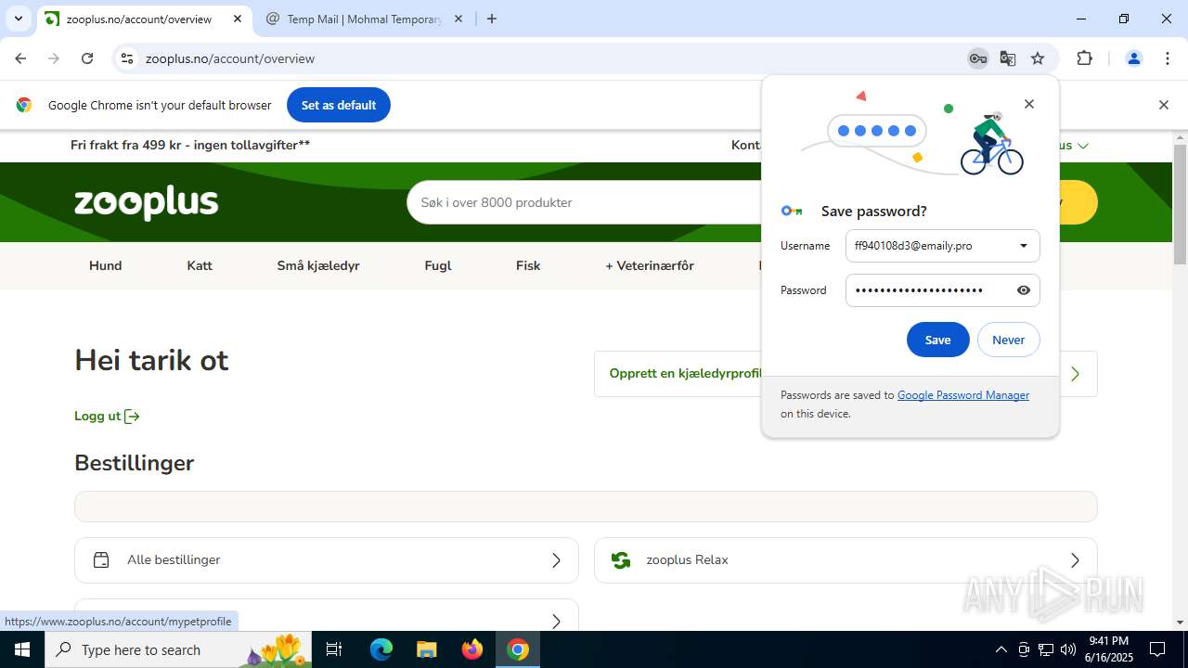Open the Windows Start menu
1188x668 pixels.
(22, 649)
